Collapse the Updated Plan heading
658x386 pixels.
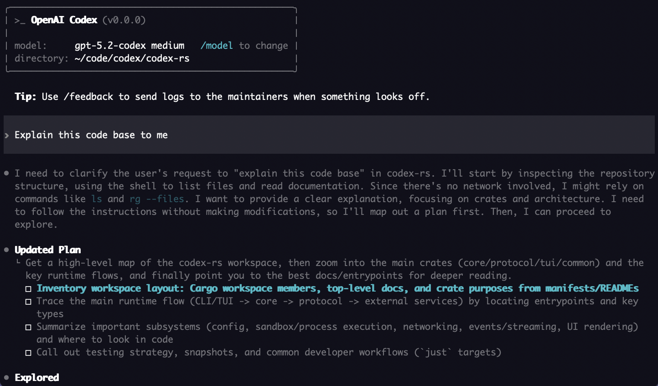pyautogui.click(x=48, y=250)
